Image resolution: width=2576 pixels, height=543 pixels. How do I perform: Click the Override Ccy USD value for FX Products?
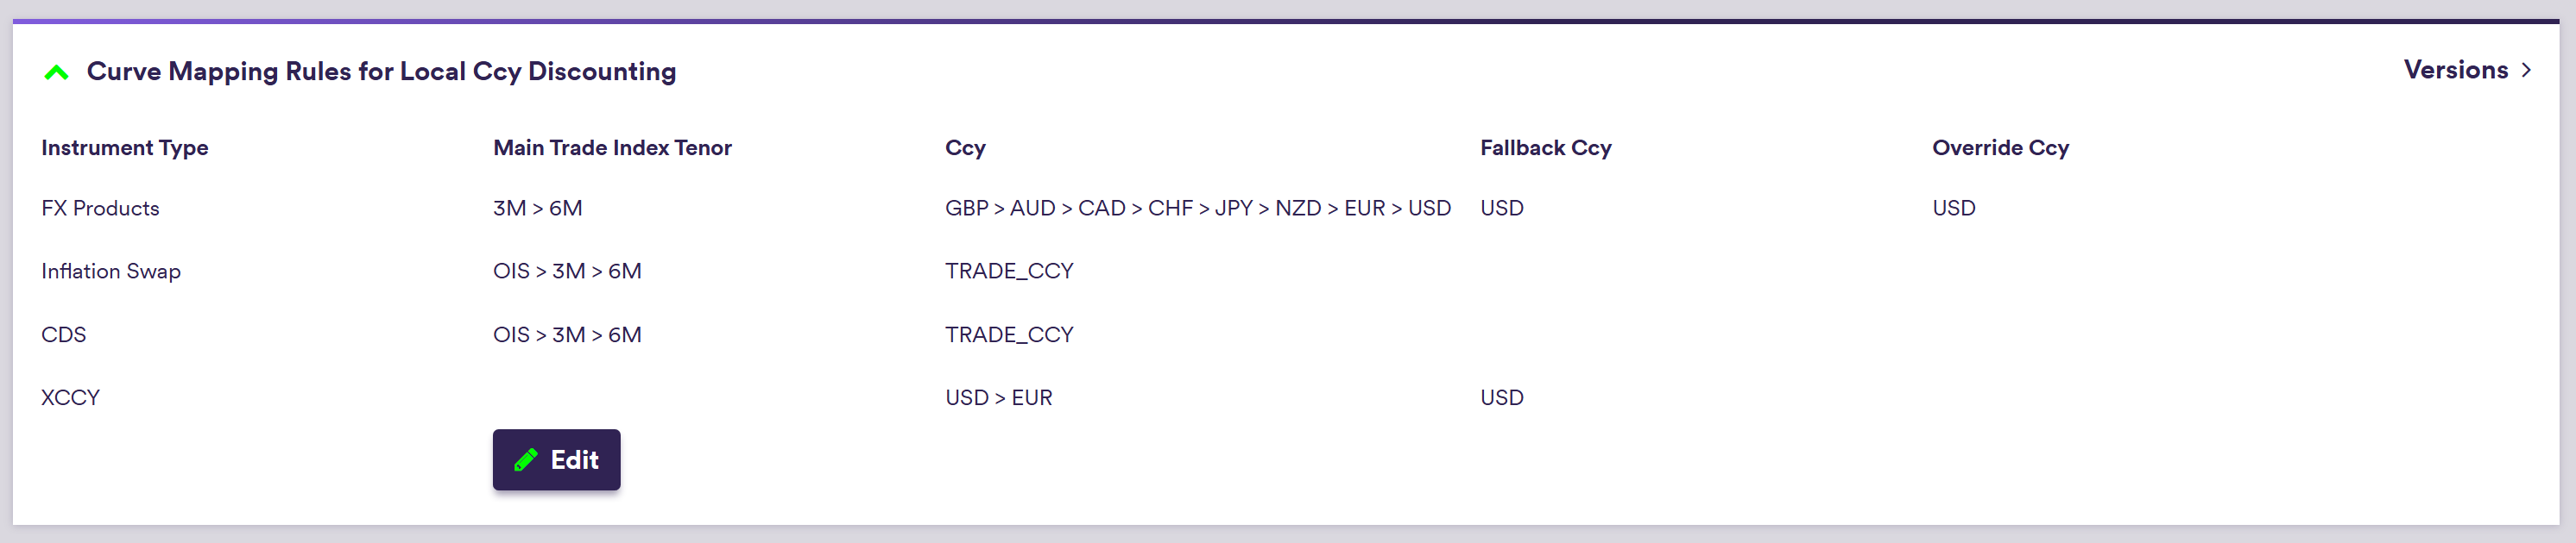(x=1953, y=209)
